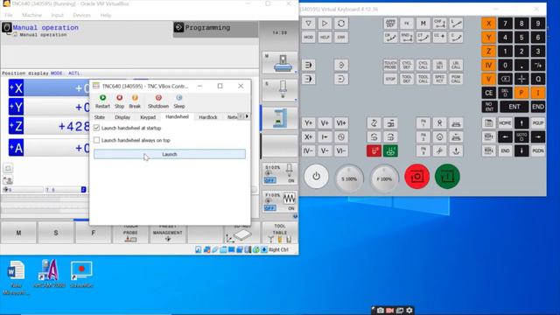Click the red NC stop round button

[416, 177]
